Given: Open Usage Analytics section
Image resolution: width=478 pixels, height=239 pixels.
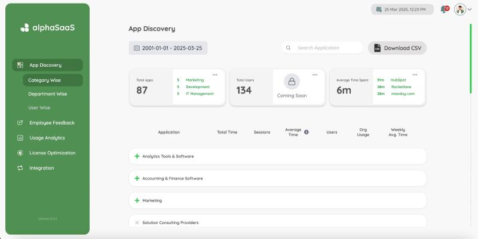Looking at the screenshot, I should click(x=47, y=138).
